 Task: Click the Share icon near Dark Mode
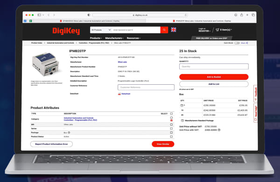tap(247, 43)
